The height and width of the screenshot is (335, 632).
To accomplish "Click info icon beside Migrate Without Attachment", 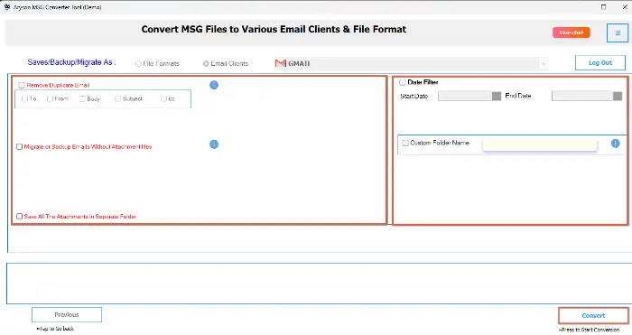I will tap(214, 144).
